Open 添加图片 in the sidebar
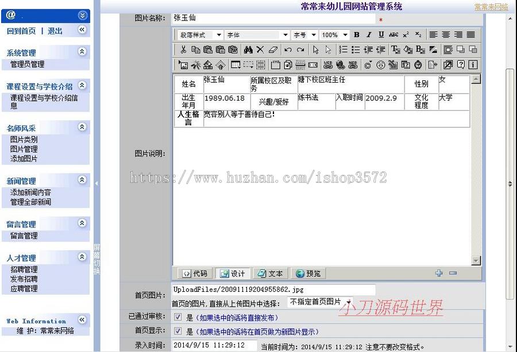Image resolution: width=517 pixels, height=352 pixels. pyautogui.click(x=23, y=159)
